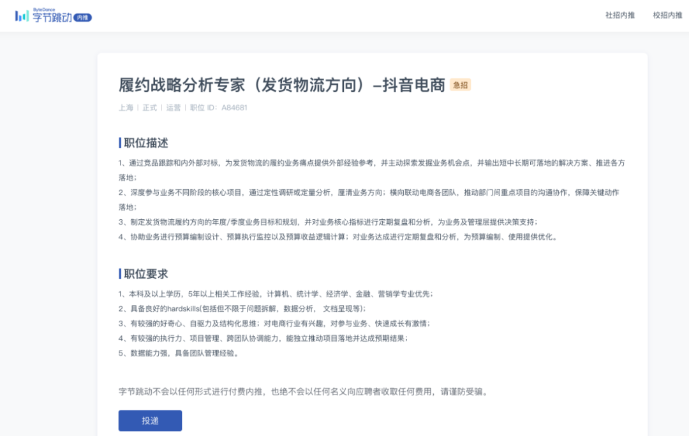Click the 内推 badge beside the logo

click(82, 18)
